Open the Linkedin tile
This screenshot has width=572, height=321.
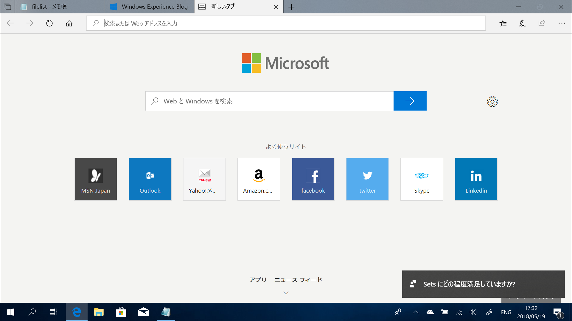tap(476, 179)
